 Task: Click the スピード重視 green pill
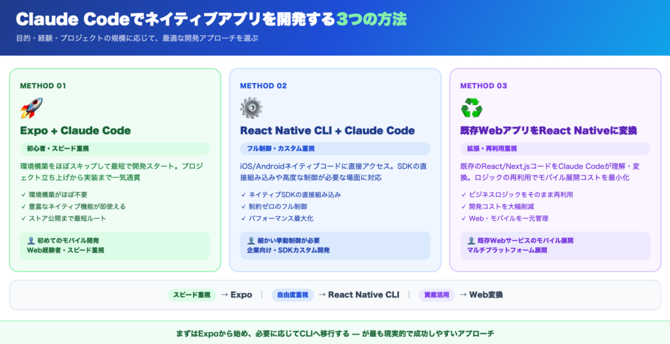[x=192, y=295]
